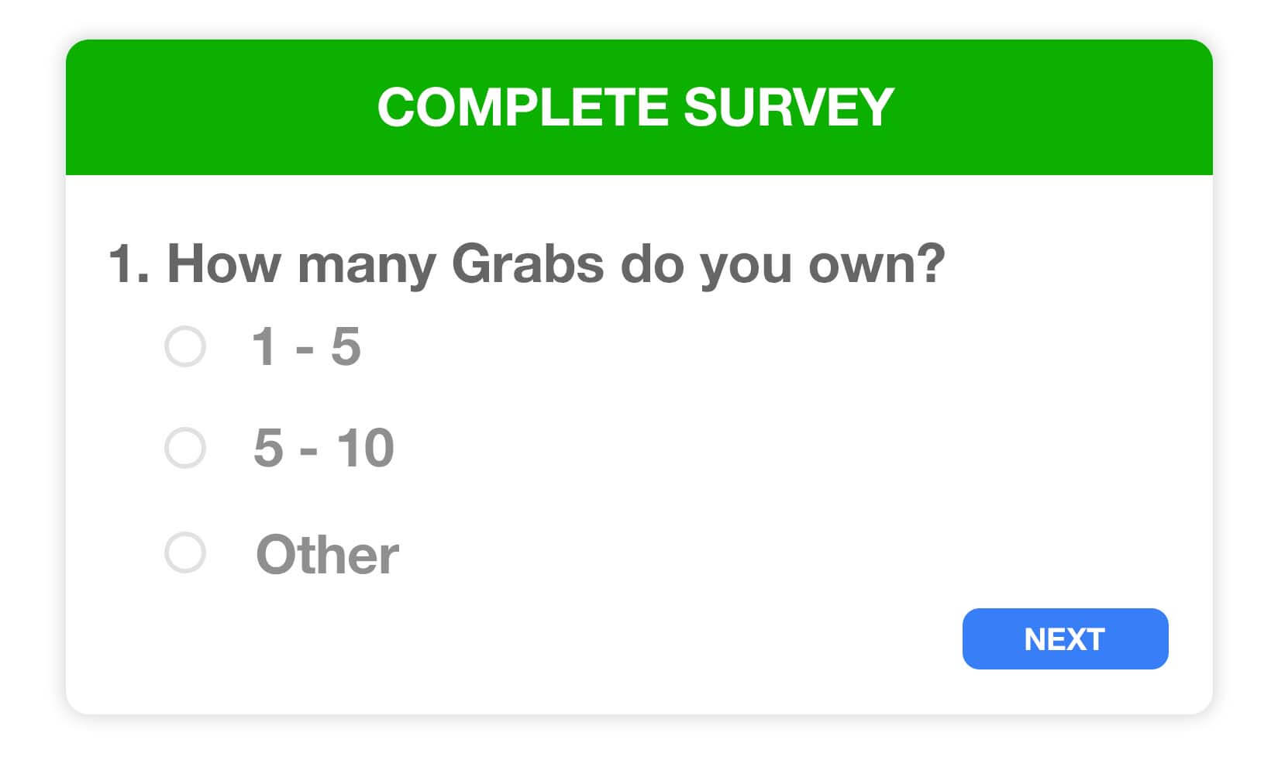Click the COMPLETE SURVEY header title
The image size is (1278, 764).
click(636, 107)
